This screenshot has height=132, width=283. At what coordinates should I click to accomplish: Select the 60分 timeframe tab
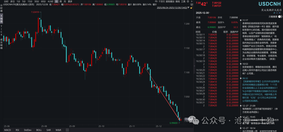pyautogui.click(x=43, y=1)
